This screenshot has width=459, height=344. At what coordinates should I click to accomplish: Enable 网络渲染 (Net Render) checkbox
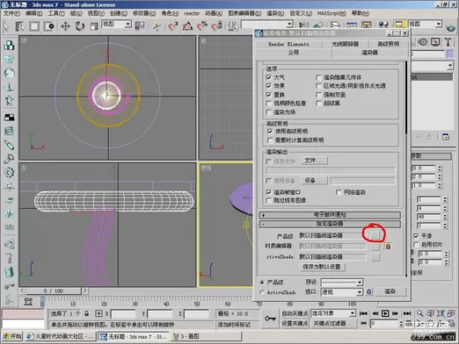(x=339, y=192)
